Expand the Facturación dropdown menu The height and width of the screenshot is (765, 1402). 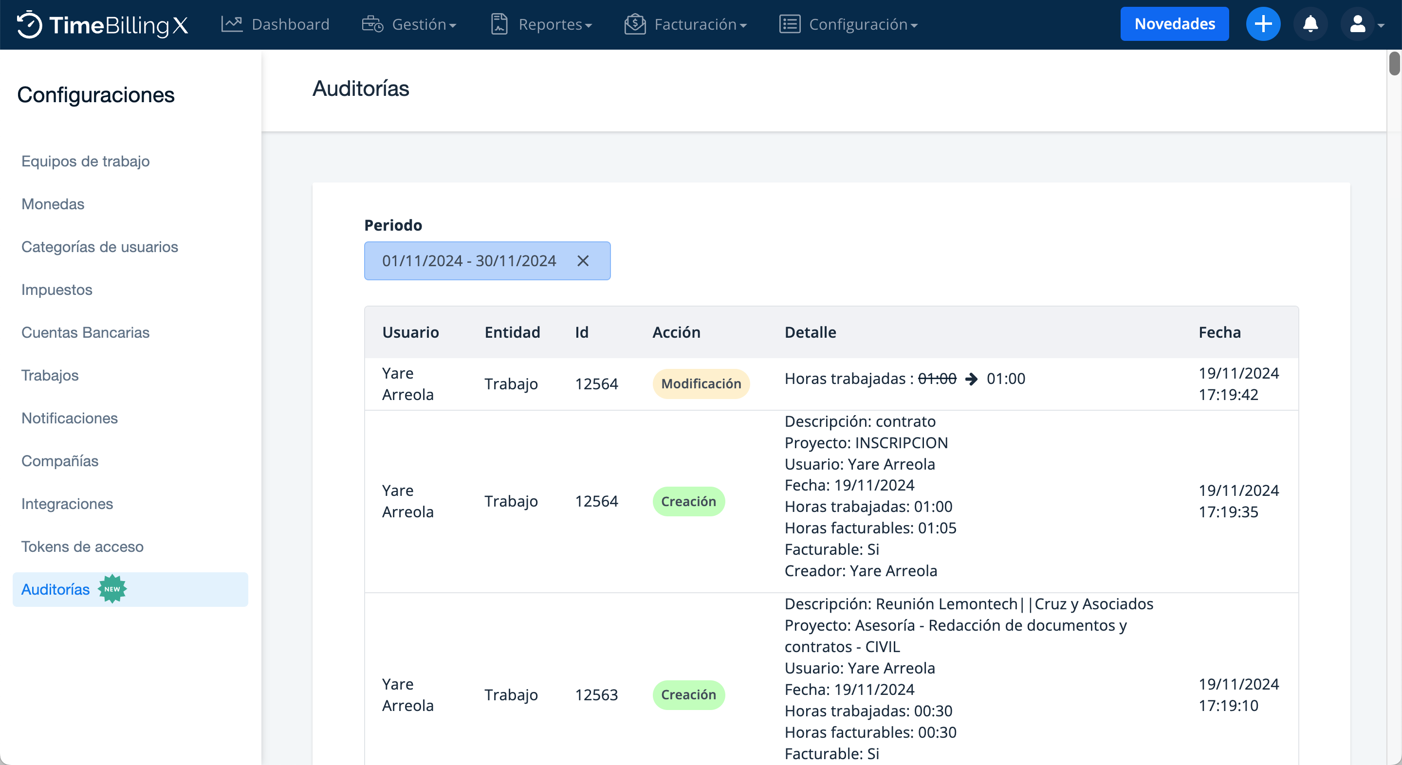pos(701,24)
